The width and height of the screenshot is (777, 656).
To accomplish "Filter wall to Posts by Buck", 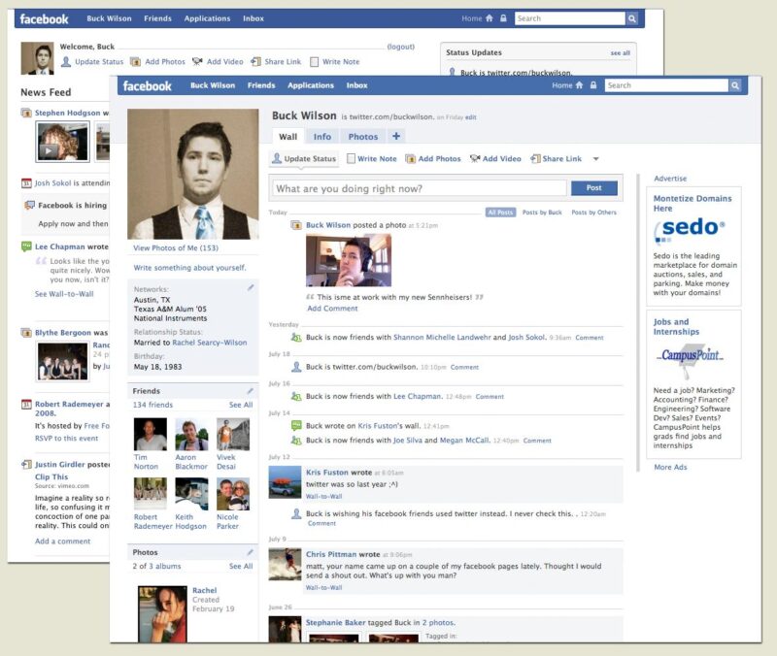I will [542, 213].
